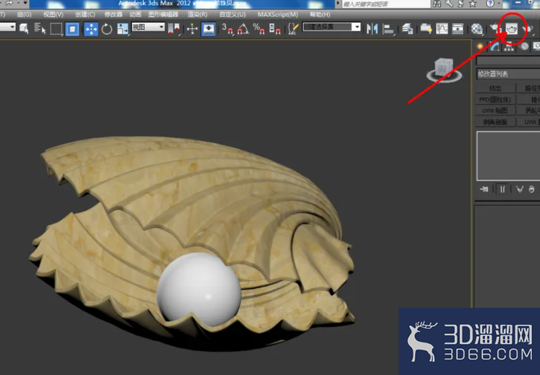540x375 pixels.
Task: Click the star Favorites icon
Action: pos(473,4)
